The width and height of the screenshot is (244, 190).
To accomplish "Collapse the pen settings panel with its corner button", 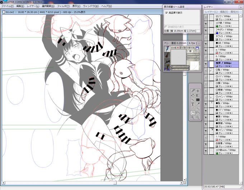I will click(x=199, y=43).
